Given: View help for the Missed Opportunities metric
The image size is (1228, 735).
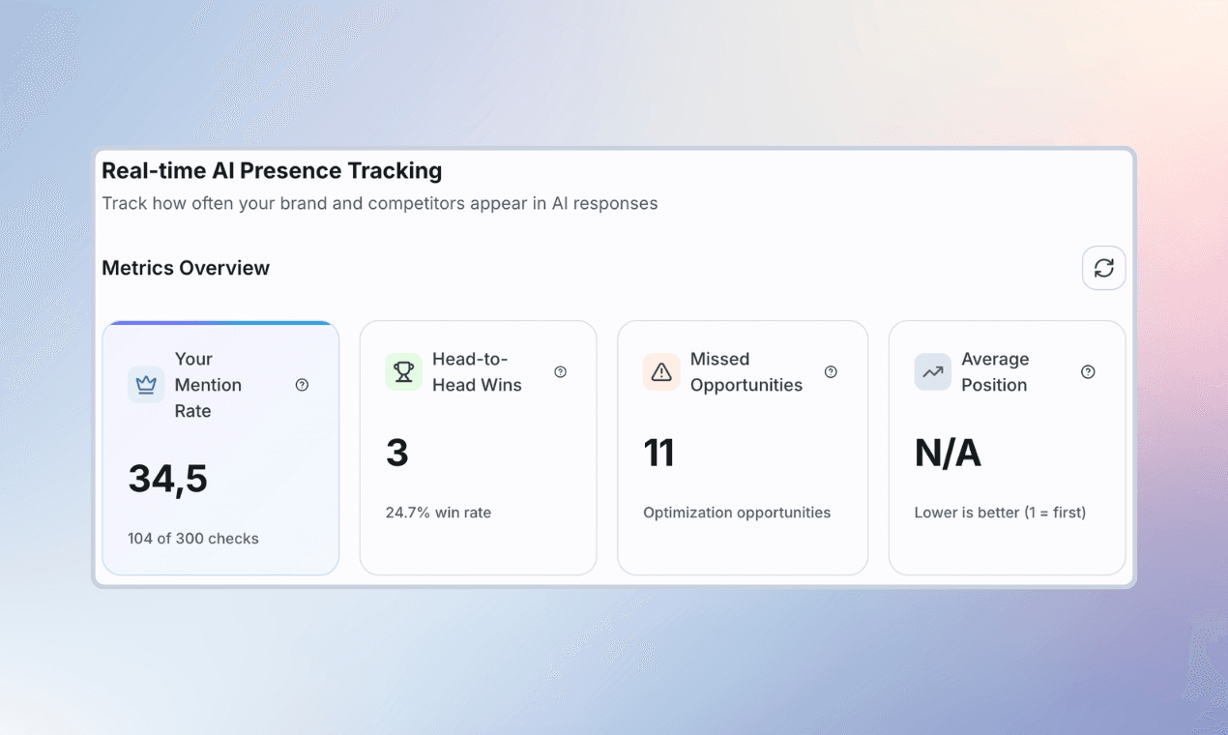Looking at the screenshot, I should [x=830, y=371].
